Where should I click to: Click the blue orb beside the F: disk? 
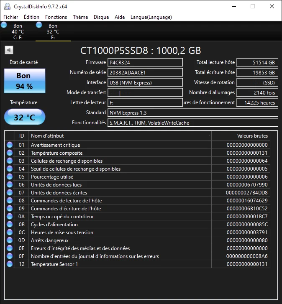(x=39, y=25)
